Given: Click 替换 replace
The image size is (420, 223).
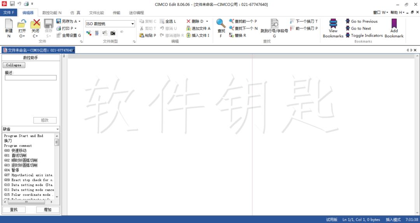Looking at the screenshot, I should [238, 35].
